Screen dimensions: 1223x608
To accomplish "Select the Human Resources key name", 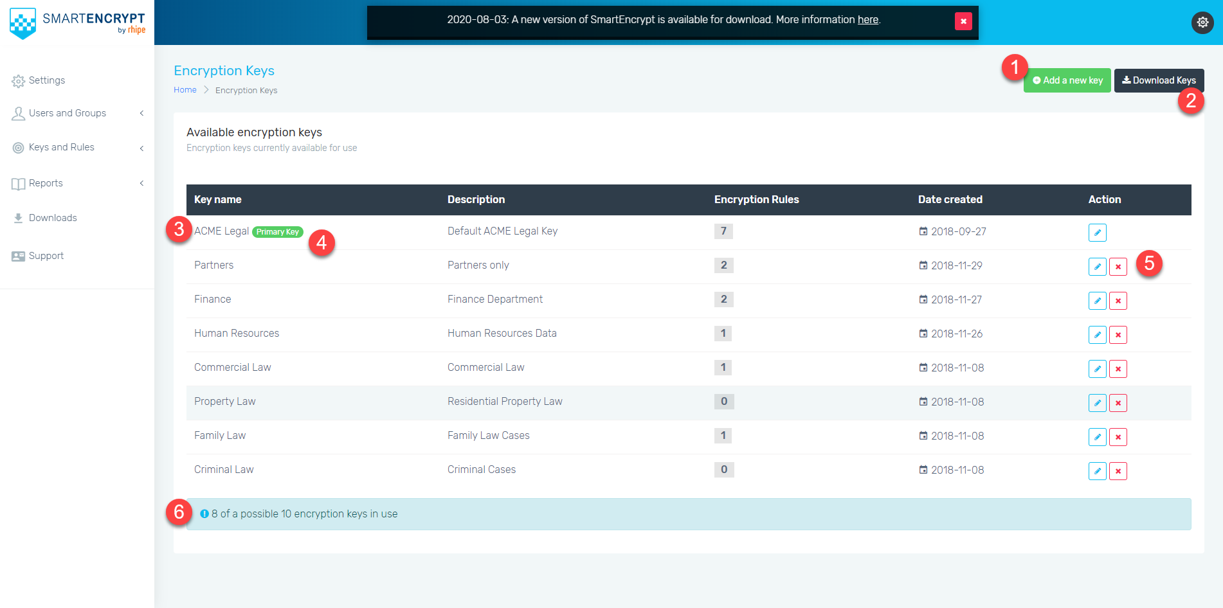I will [237, 334].
